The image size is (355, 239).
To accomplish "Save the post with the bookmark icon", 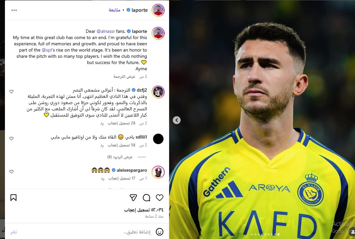I will coord(13,198).
